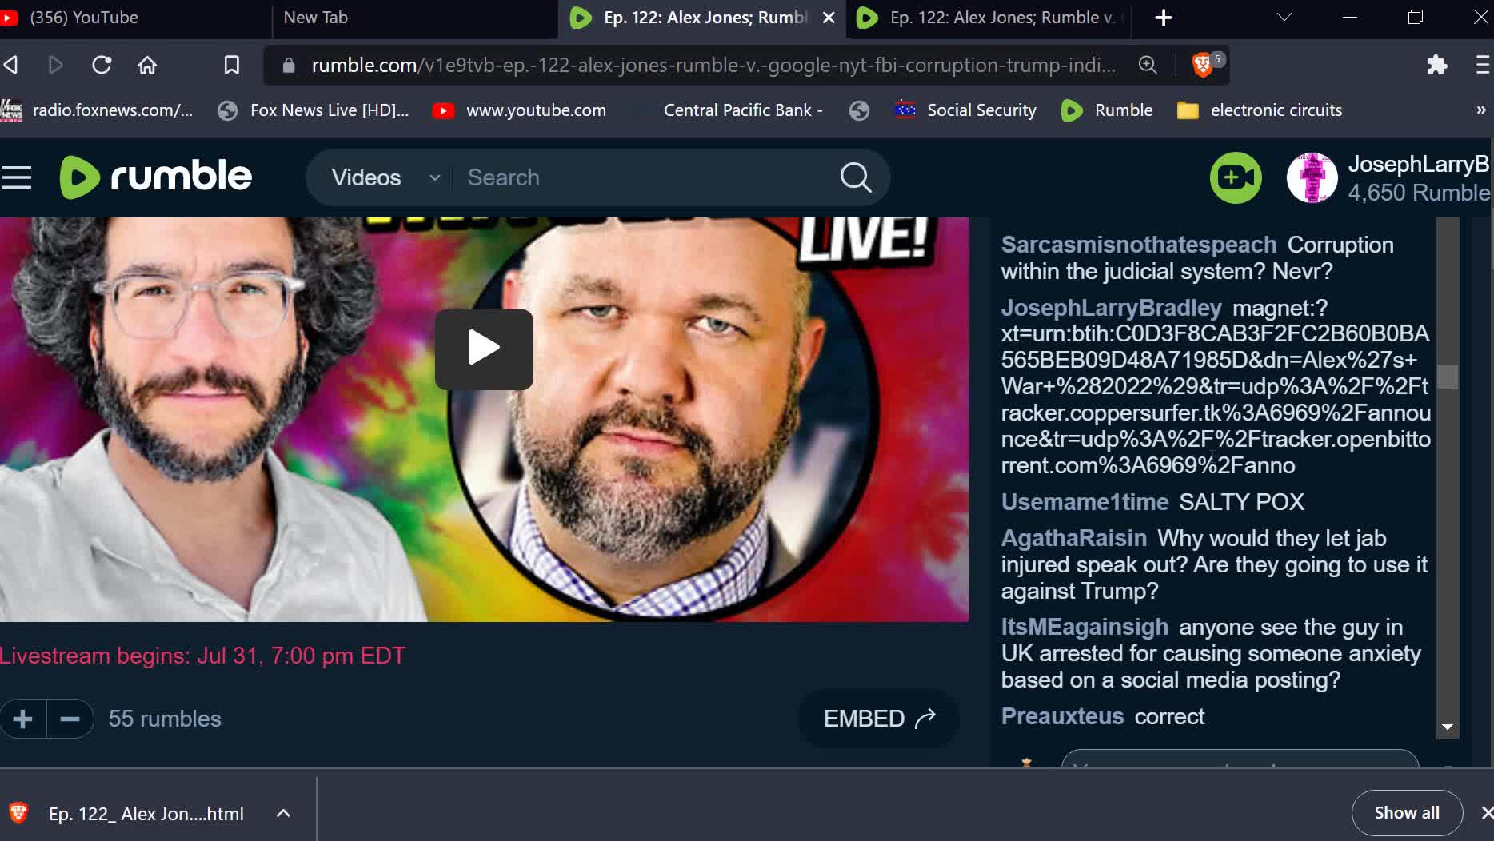Click the rumble.com address bar URL
Image resolution: width=1494 pixels, height=841 pixels.
tap(713, 65)
